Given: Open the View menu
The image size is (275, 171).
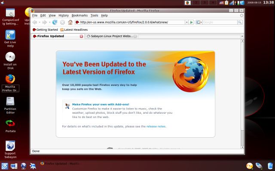Looking at the screenshot, I should 52,15.
